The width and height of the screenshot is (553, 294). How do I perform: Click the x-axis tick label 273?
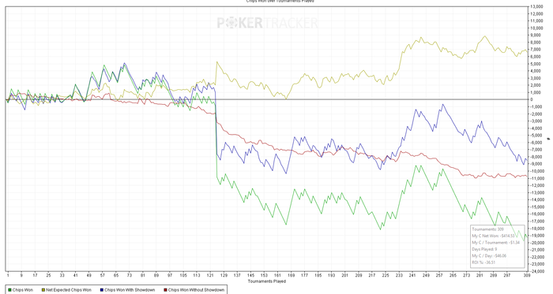pyautogui.click(x=466, y=276)
